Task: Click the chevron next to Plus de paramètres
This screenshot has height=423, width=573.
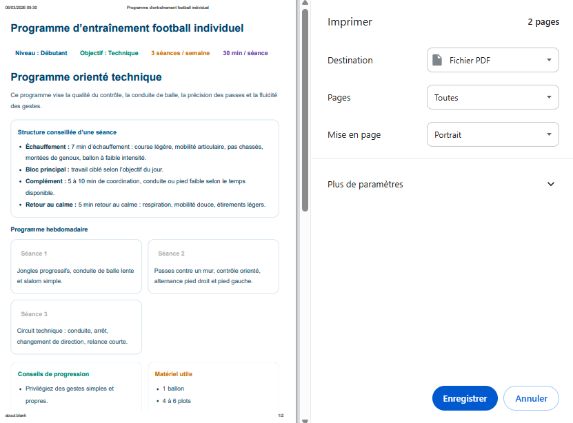Action: pyautogui.click(x=550, y=184)
